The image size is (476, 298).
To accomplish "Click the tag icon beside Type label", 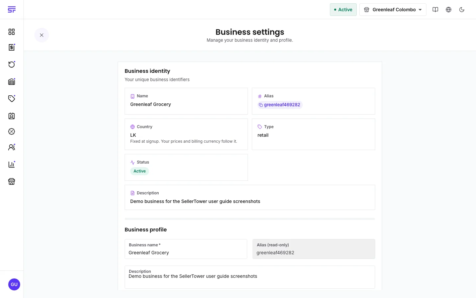I will (260, 127).
